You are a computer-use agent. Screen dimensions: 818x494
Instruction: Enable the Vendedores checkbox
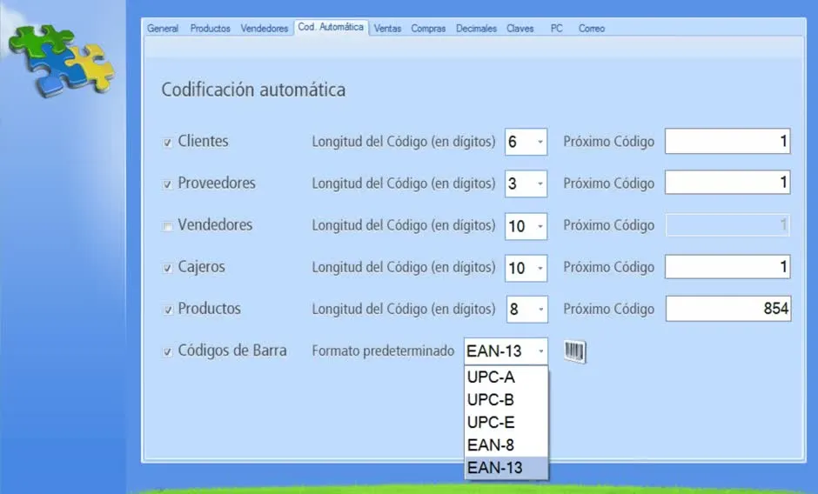[x=167, y=226]
